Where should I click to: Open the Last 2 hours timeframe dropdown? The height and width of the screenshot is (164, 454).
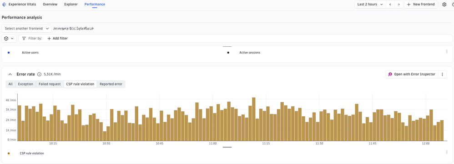pyautogui.click(x=370, y=5)
